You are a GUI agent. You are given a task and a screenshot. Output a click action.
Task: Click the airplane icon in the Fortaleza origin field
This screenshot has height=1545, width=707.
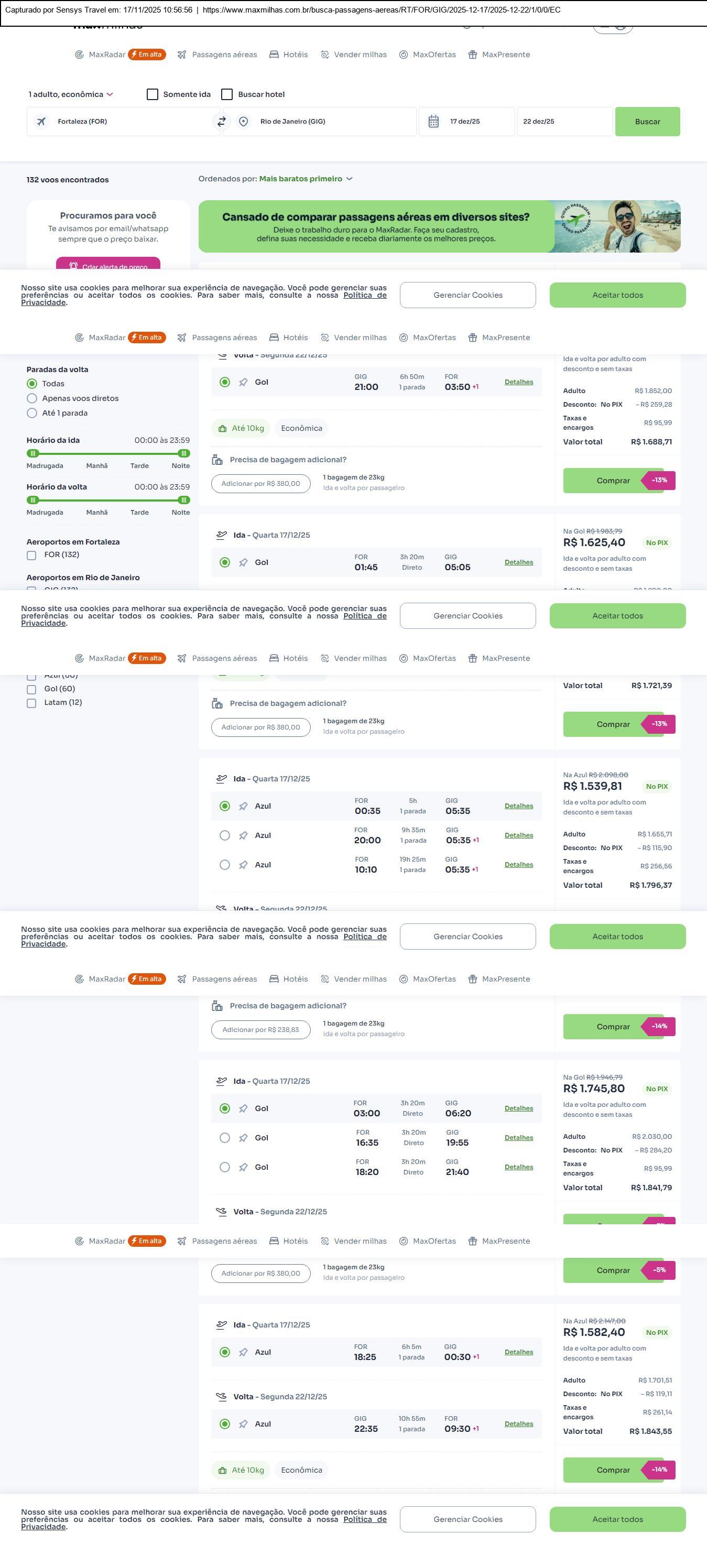[x=41, y=122]
